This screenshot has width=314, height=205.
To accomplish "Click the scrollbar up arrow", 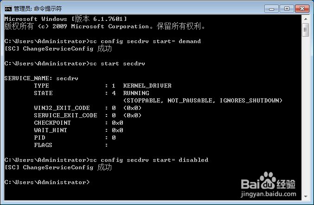I will (306, 19).
